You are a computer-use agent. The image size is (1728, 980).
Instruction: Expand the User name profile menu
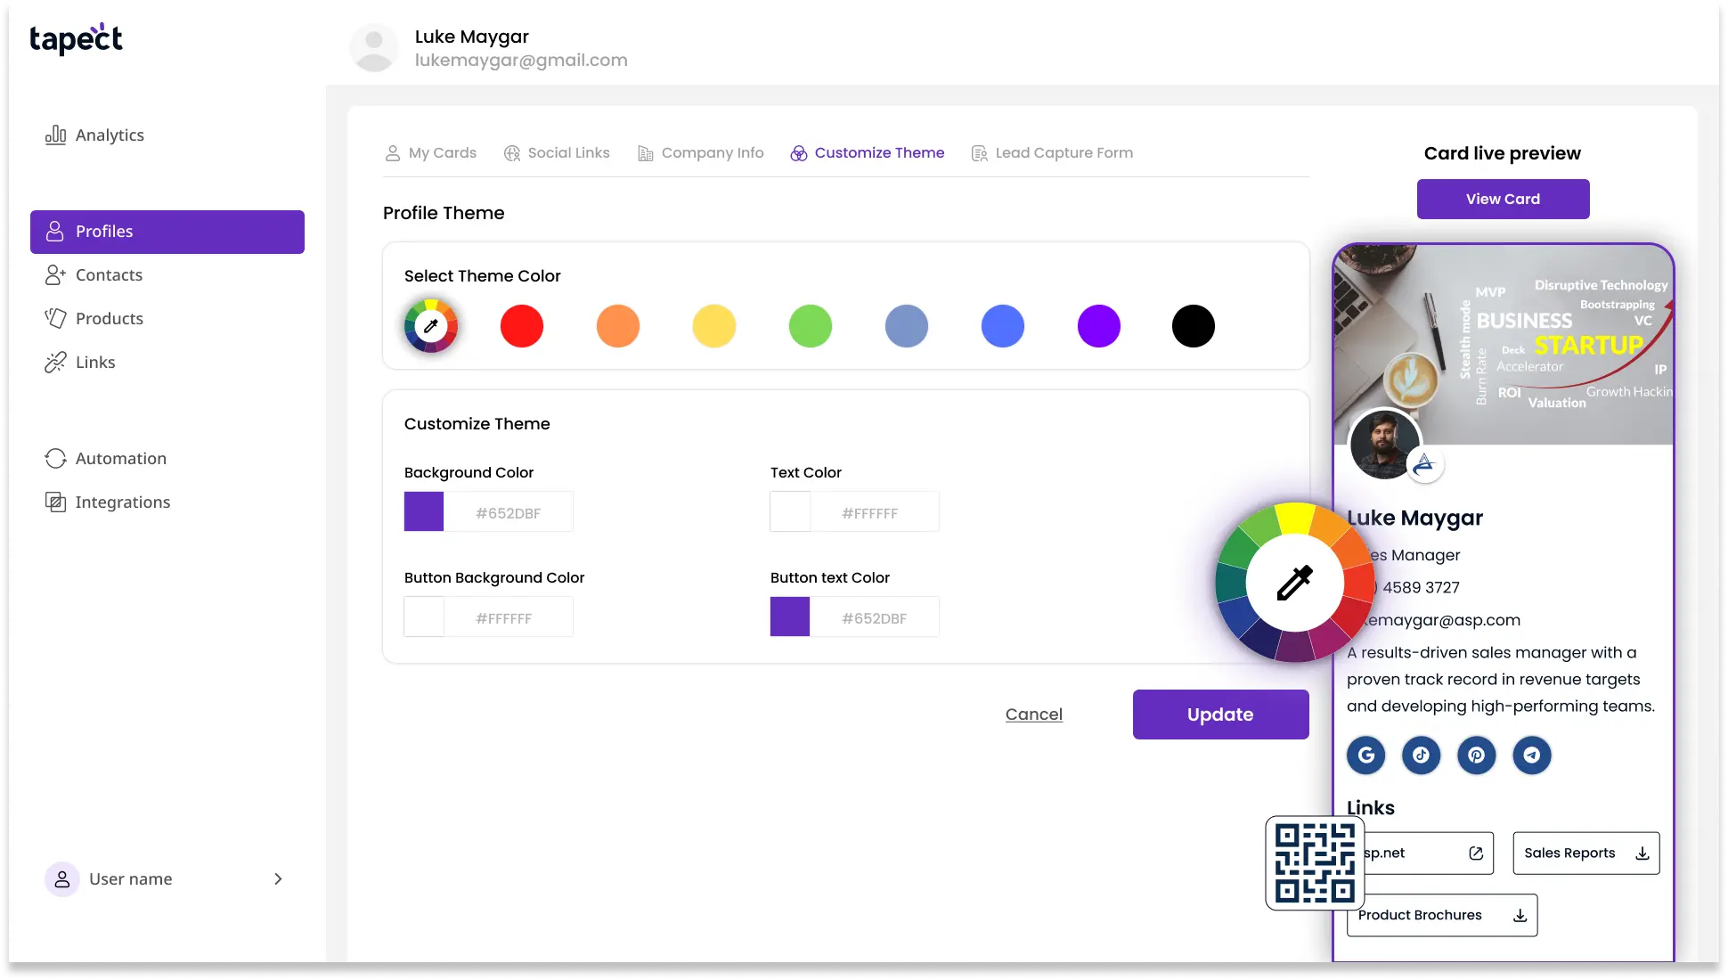(x=276, y=878)
